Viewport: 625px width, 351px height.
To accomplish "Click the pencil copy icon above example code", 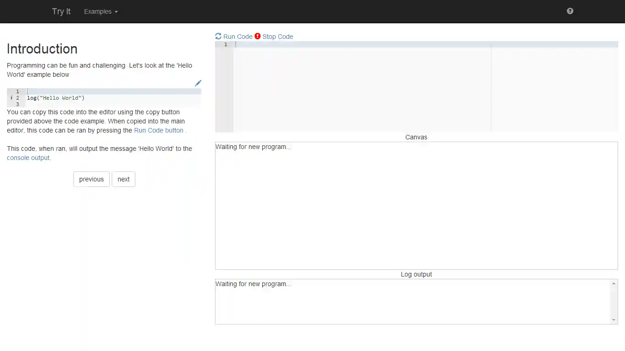I will (x=198, y=83).
